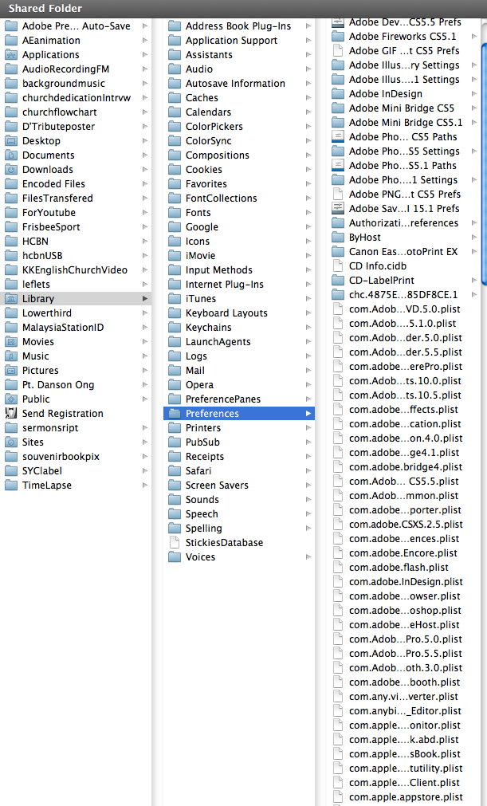Click the Applications folder icon
Screen dimensions: 487x806
coord(11,54)
